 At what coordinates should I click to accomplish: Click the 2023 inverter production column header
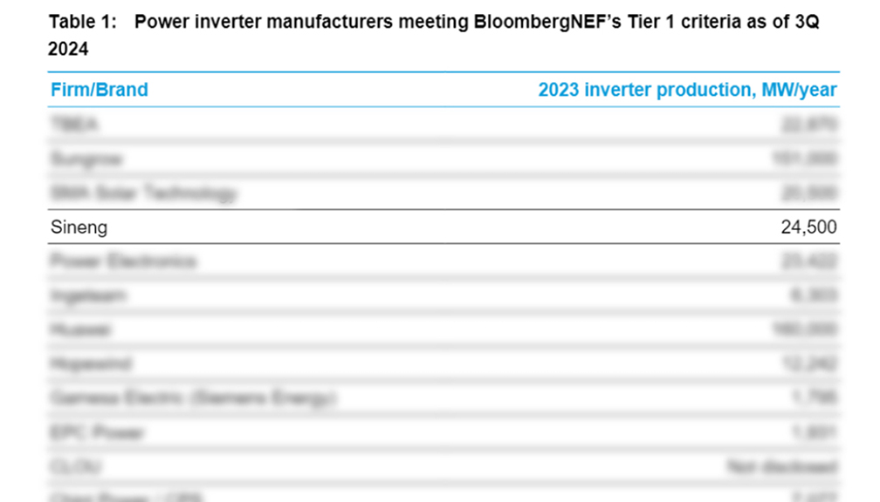click(687, 90)
